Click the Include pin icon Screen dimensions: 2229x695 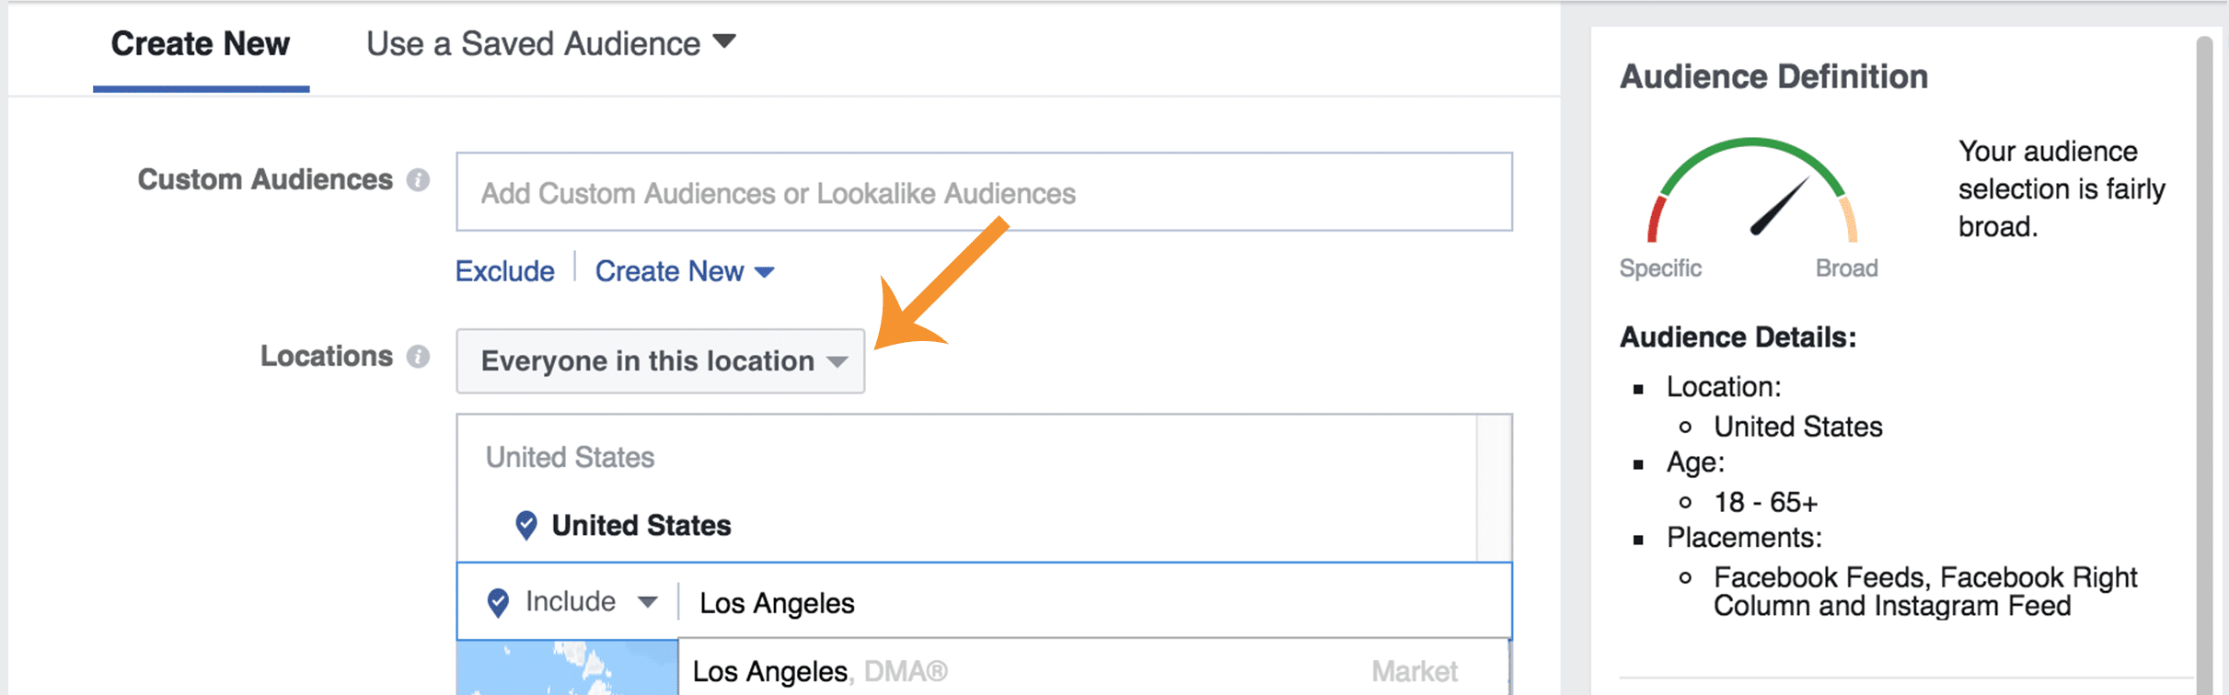(498, 603)
